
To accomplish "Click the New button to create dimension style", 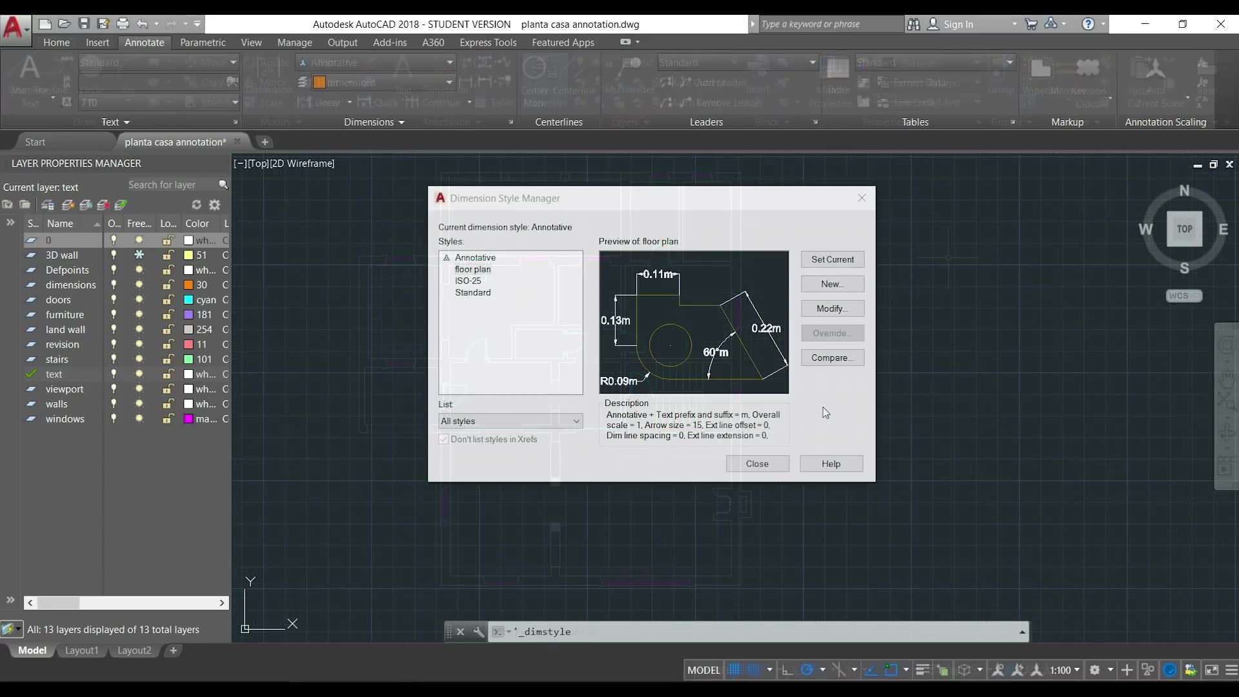I will (831, 283).
